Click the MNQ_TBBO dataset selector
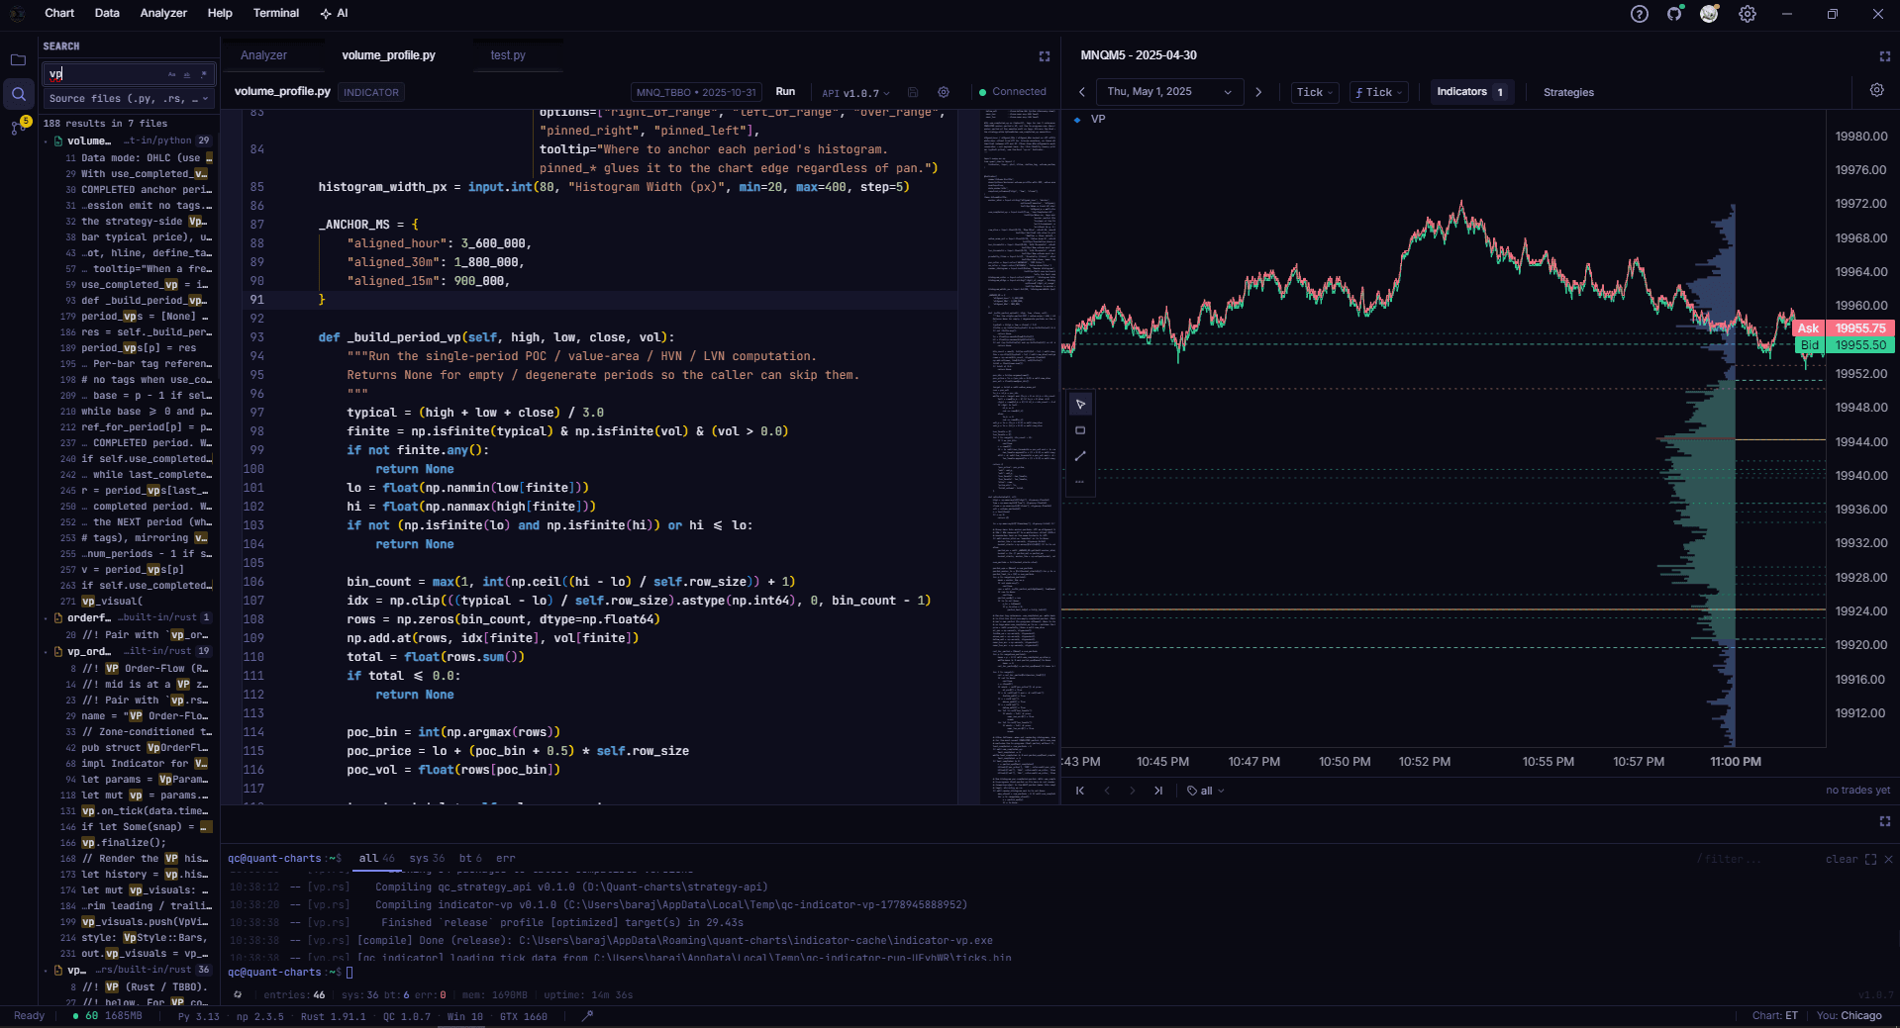Viewport: 1900px width, 1028px height. [696, 92]
